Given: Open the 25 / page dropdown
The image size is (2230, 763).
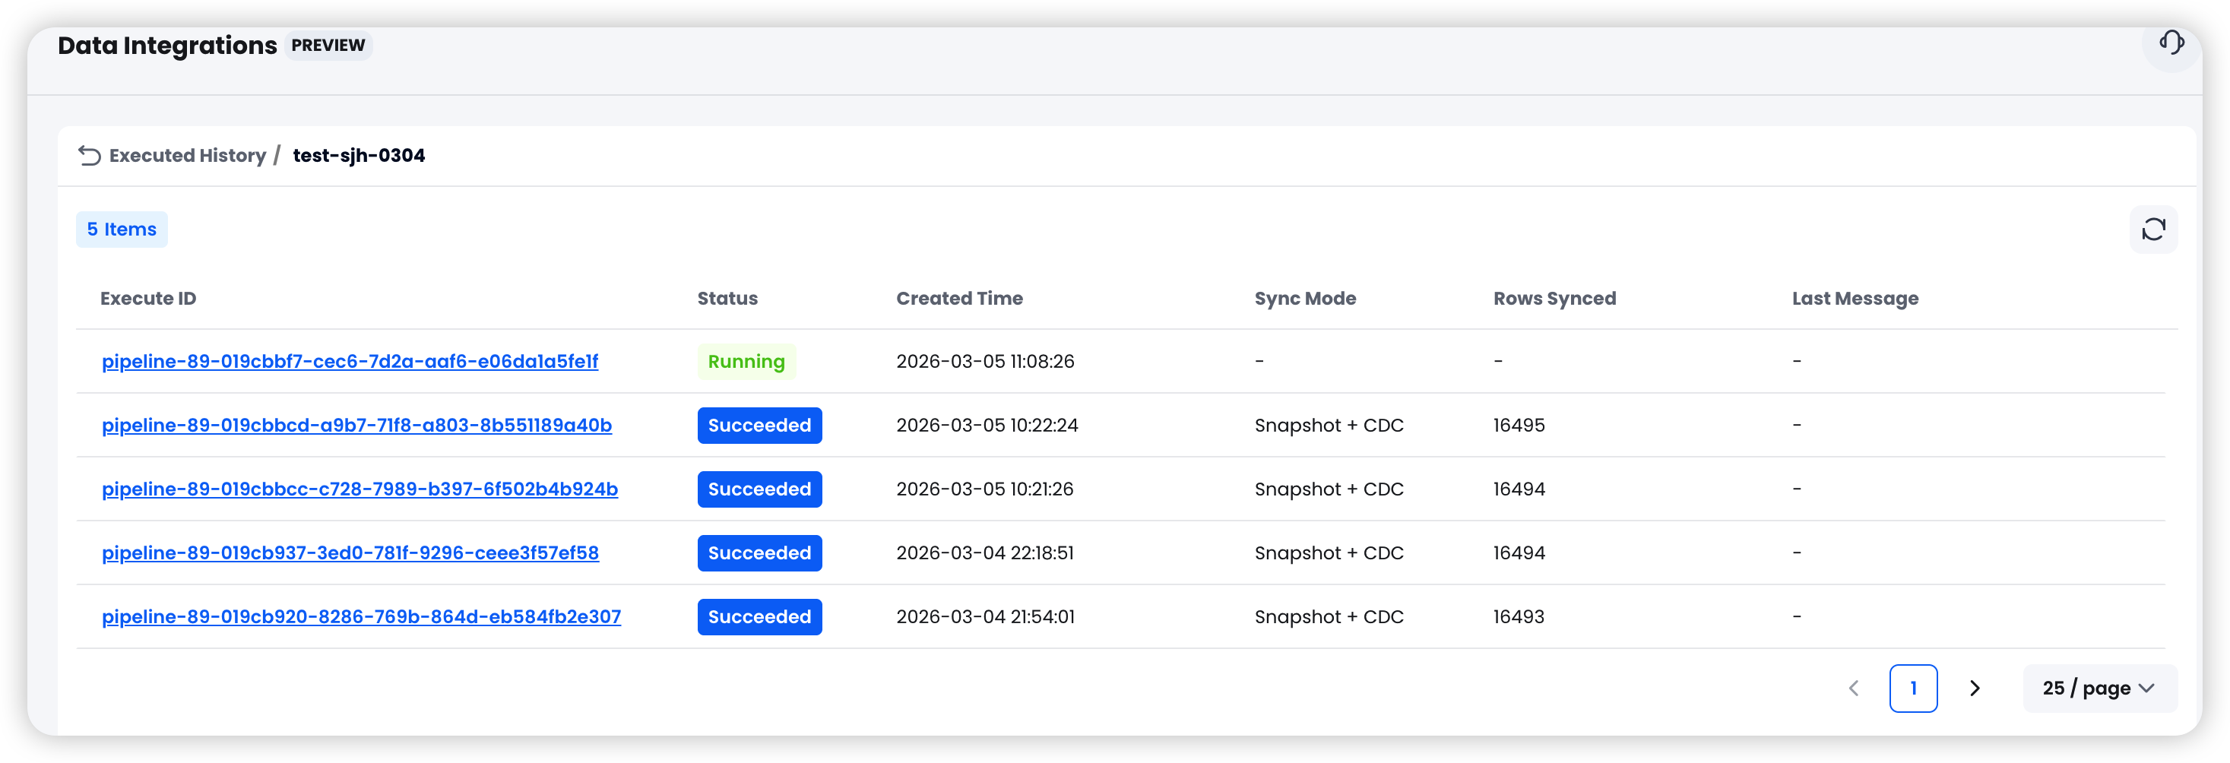Looking at the screenshot, I should tap(2099, 689).
